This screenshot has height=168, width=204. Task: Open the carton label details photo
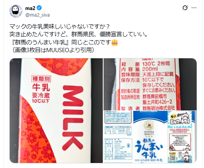[150, 84]
